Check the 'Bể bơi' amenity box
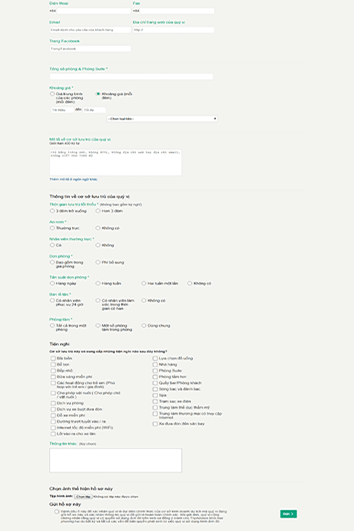Image resolution: width=354 pixels, height=531 pixels. [54, 365]
